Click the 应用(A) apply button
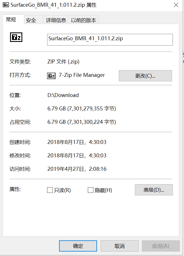This screenshot has width=184, height=256. (161, 246)
